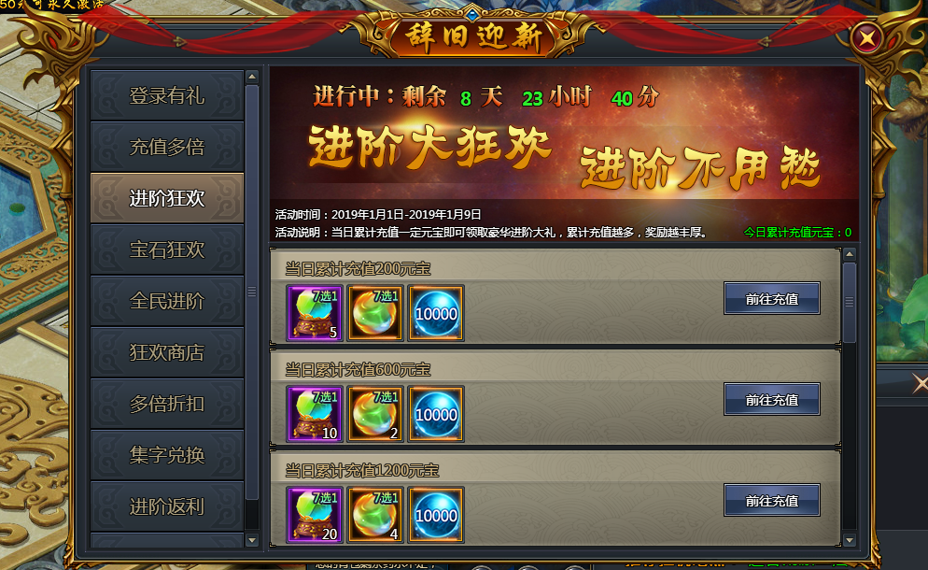Image resolution: width=928 pixels, height=570 pixels.
Task: Open the 狂欢商店 tab
Action: tap(167, 352)
